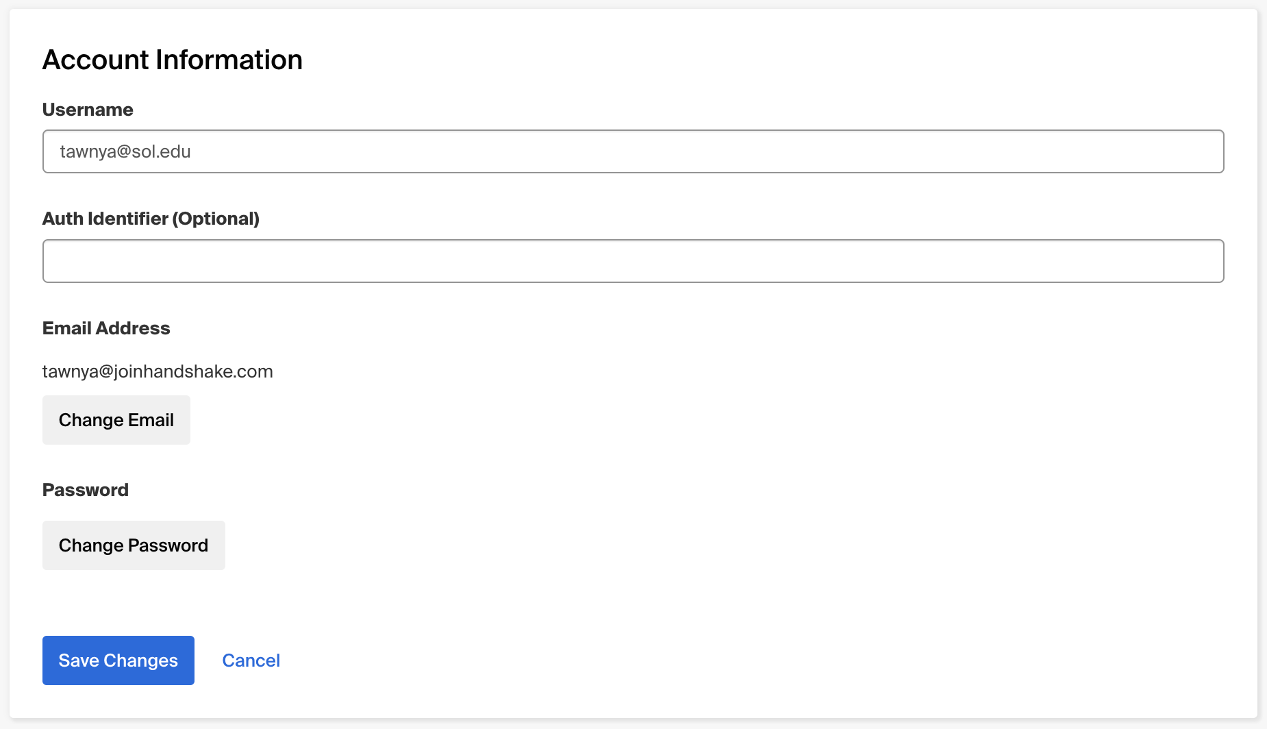Click the Password section label
Image resolution: width=1267 pixels, height=729 pixels.
[x=86, y=490]
